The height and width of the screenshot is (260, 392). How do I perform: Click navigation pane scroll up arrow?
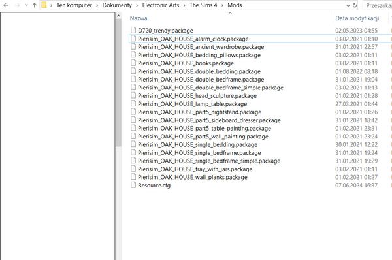[x=118, y=16]
